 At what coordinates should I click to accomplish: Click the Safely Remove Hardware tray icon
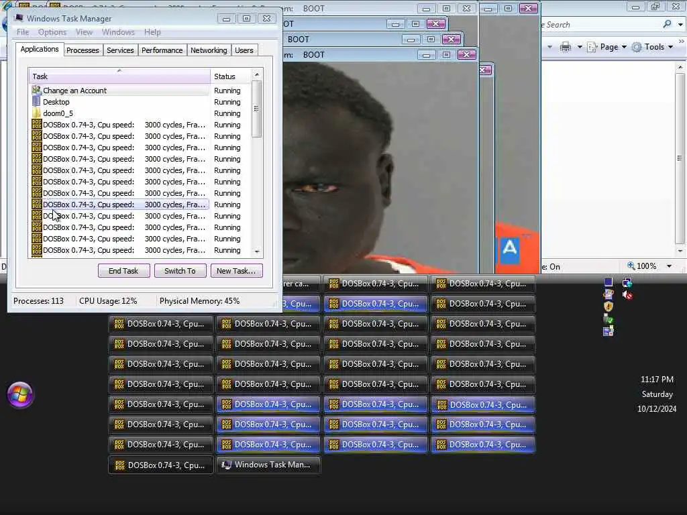(x=608, y=319)
